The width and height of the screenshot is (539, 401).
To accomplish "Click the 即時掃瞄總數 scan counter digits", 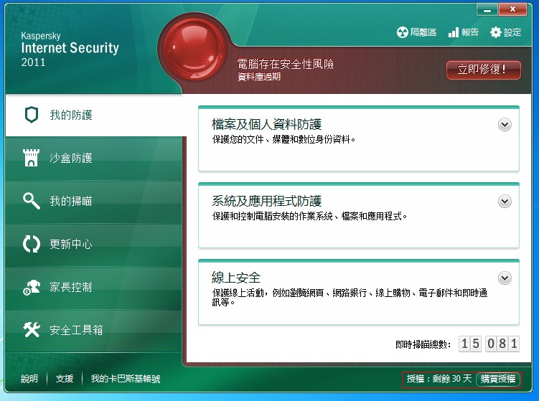I will pyautogui.click(x=488, y=344).
